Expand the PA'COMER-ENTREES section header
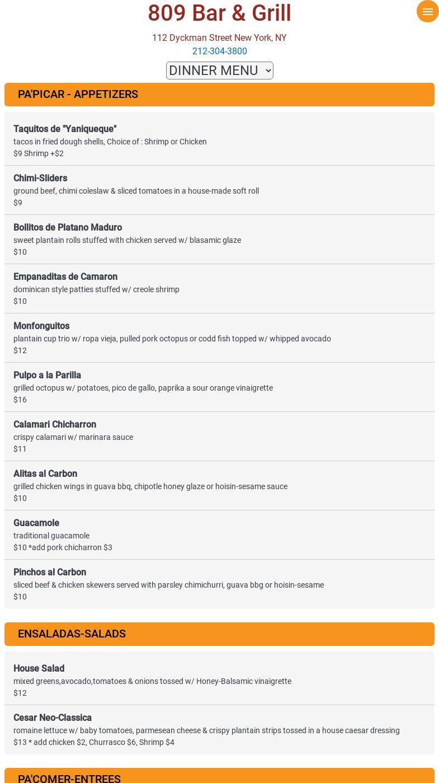This screenshot has width=439, height=783. tap(219, 777)
